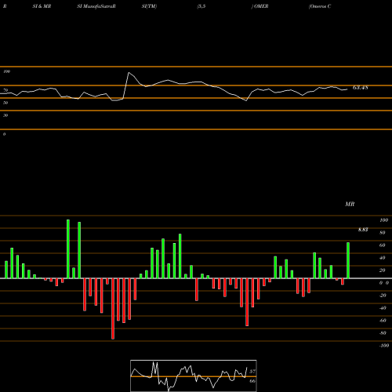Click the MR value label 8.83
Viewport: 392px width, 392px height.
coord(363,230)
